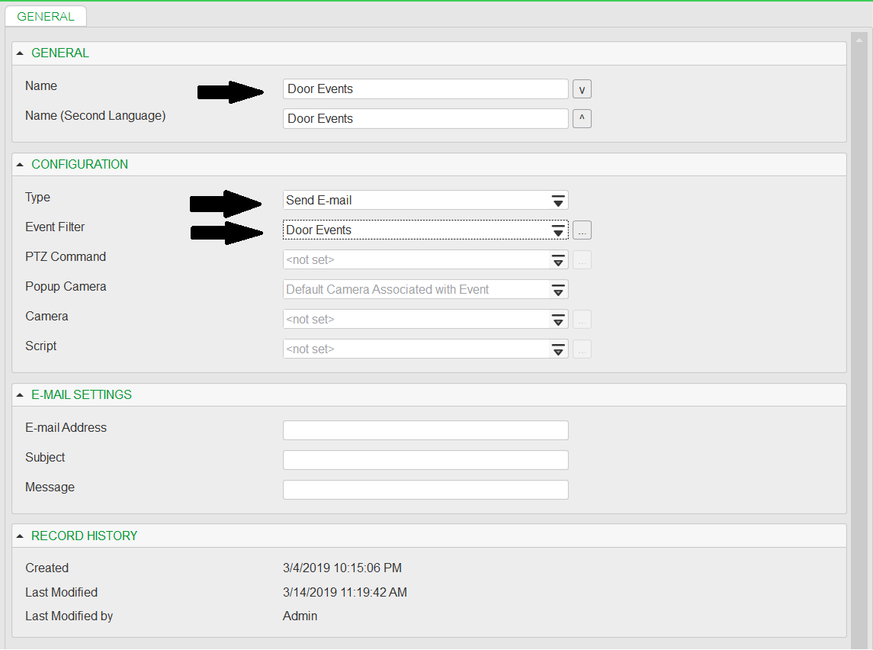This screenshot has width=873, height=650.
Task: Click the E-mail Address field
Action: (425, 430)
